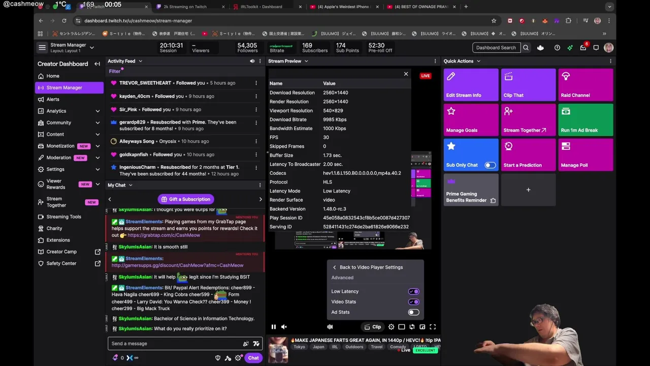The image size is (650, 366).
Task: Toggle Video Stats switch off
Action: pos(414,302)
